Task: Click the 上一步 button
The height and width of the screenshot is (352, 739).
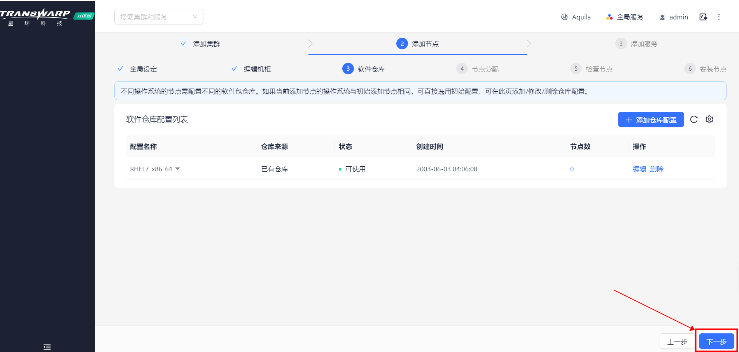Action: [x=677, y=342]
